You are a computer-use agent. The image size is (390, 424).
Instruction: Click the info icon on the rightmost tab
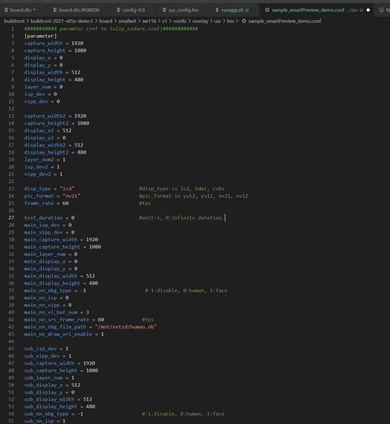coord(381,10)
